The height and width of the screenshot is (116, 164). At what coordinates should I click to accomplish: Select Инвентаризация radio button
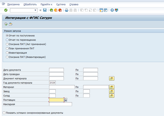pyautogui.click(x=7, y=53)
